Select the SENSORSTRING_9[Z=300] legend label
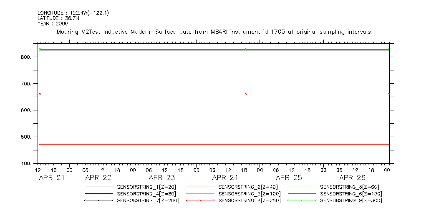 (351, 200)
